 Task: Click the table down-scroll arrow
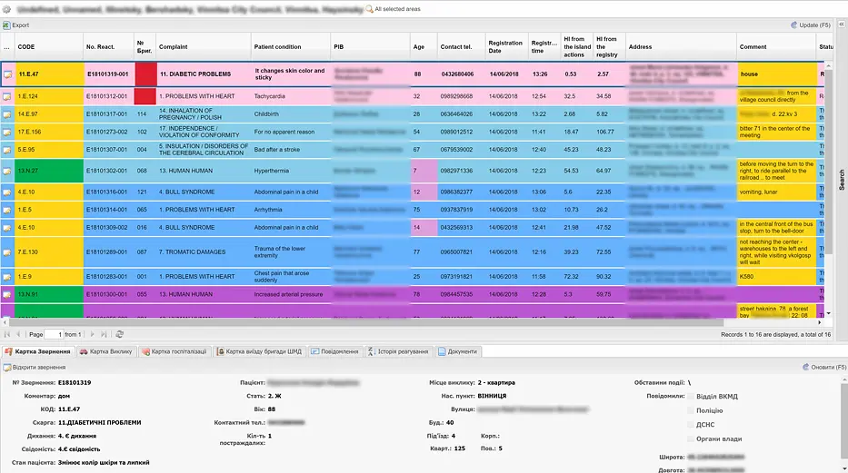tap(828, 313)
